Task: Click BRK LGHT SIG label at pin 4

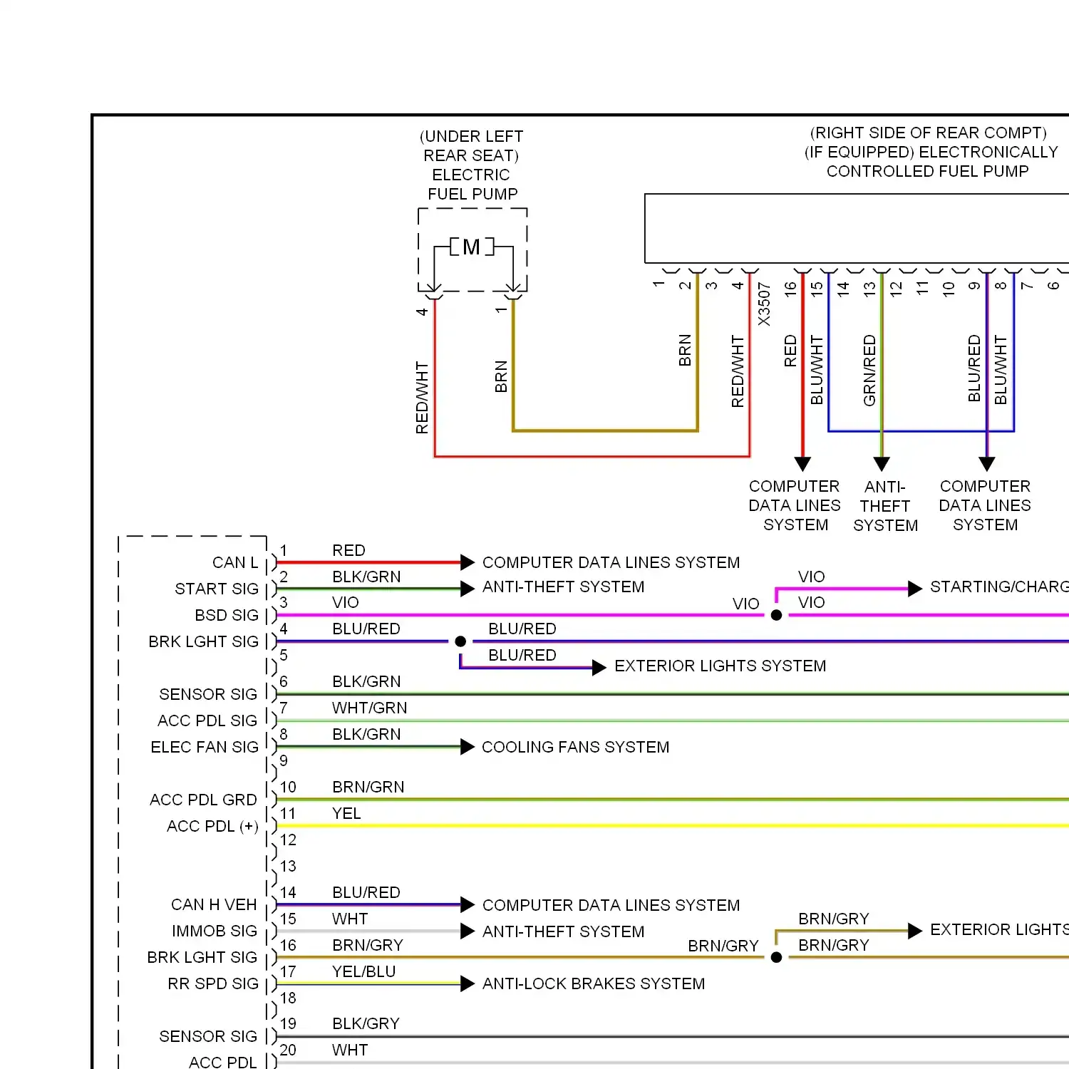Action: click(204, 641)
